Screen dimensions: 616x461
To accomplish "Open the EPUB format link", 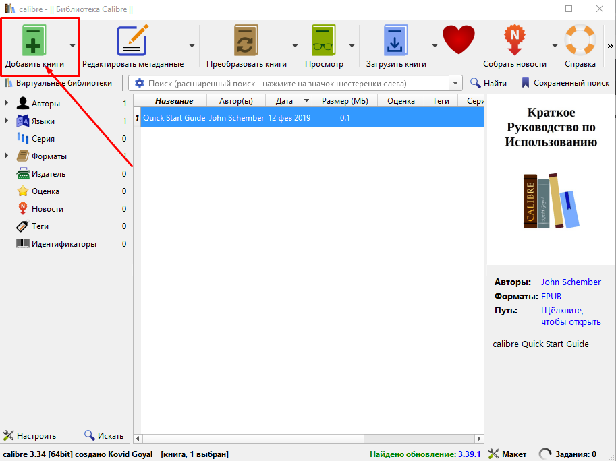I will [551, 296].
